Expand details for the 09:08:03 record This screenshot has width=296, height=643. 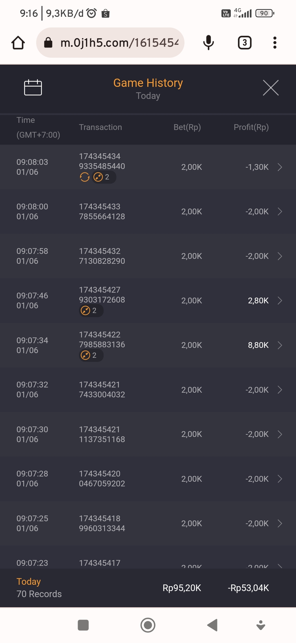coord(280,167)
